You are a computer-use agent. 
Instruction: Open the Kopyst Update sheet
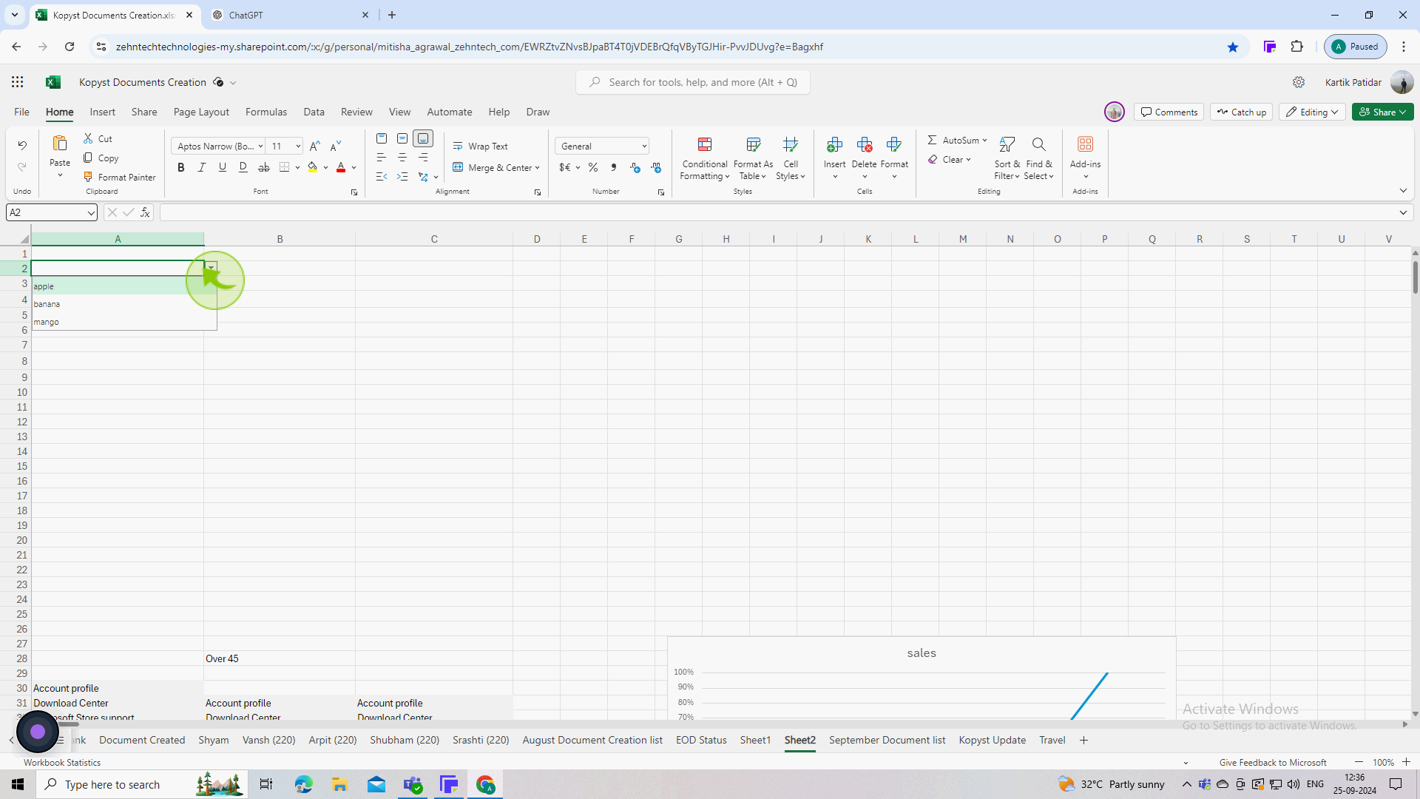pos(992,740)
